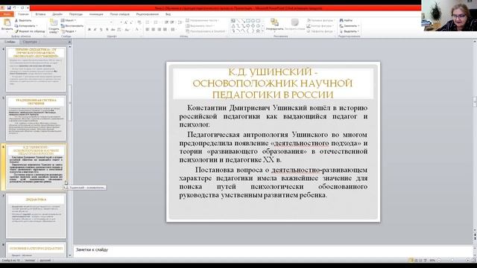Toggle Underline formatting

pos(101,30)
